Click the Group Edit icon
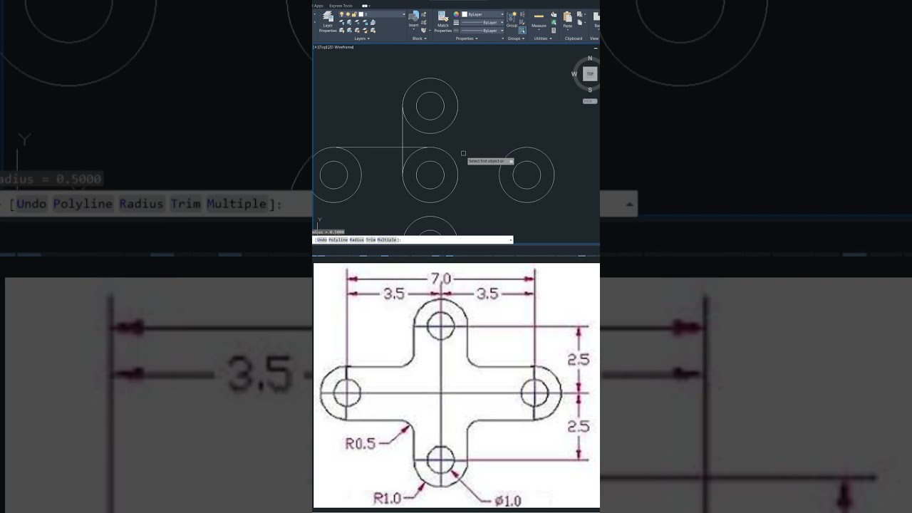 click(x=522, y=22)
